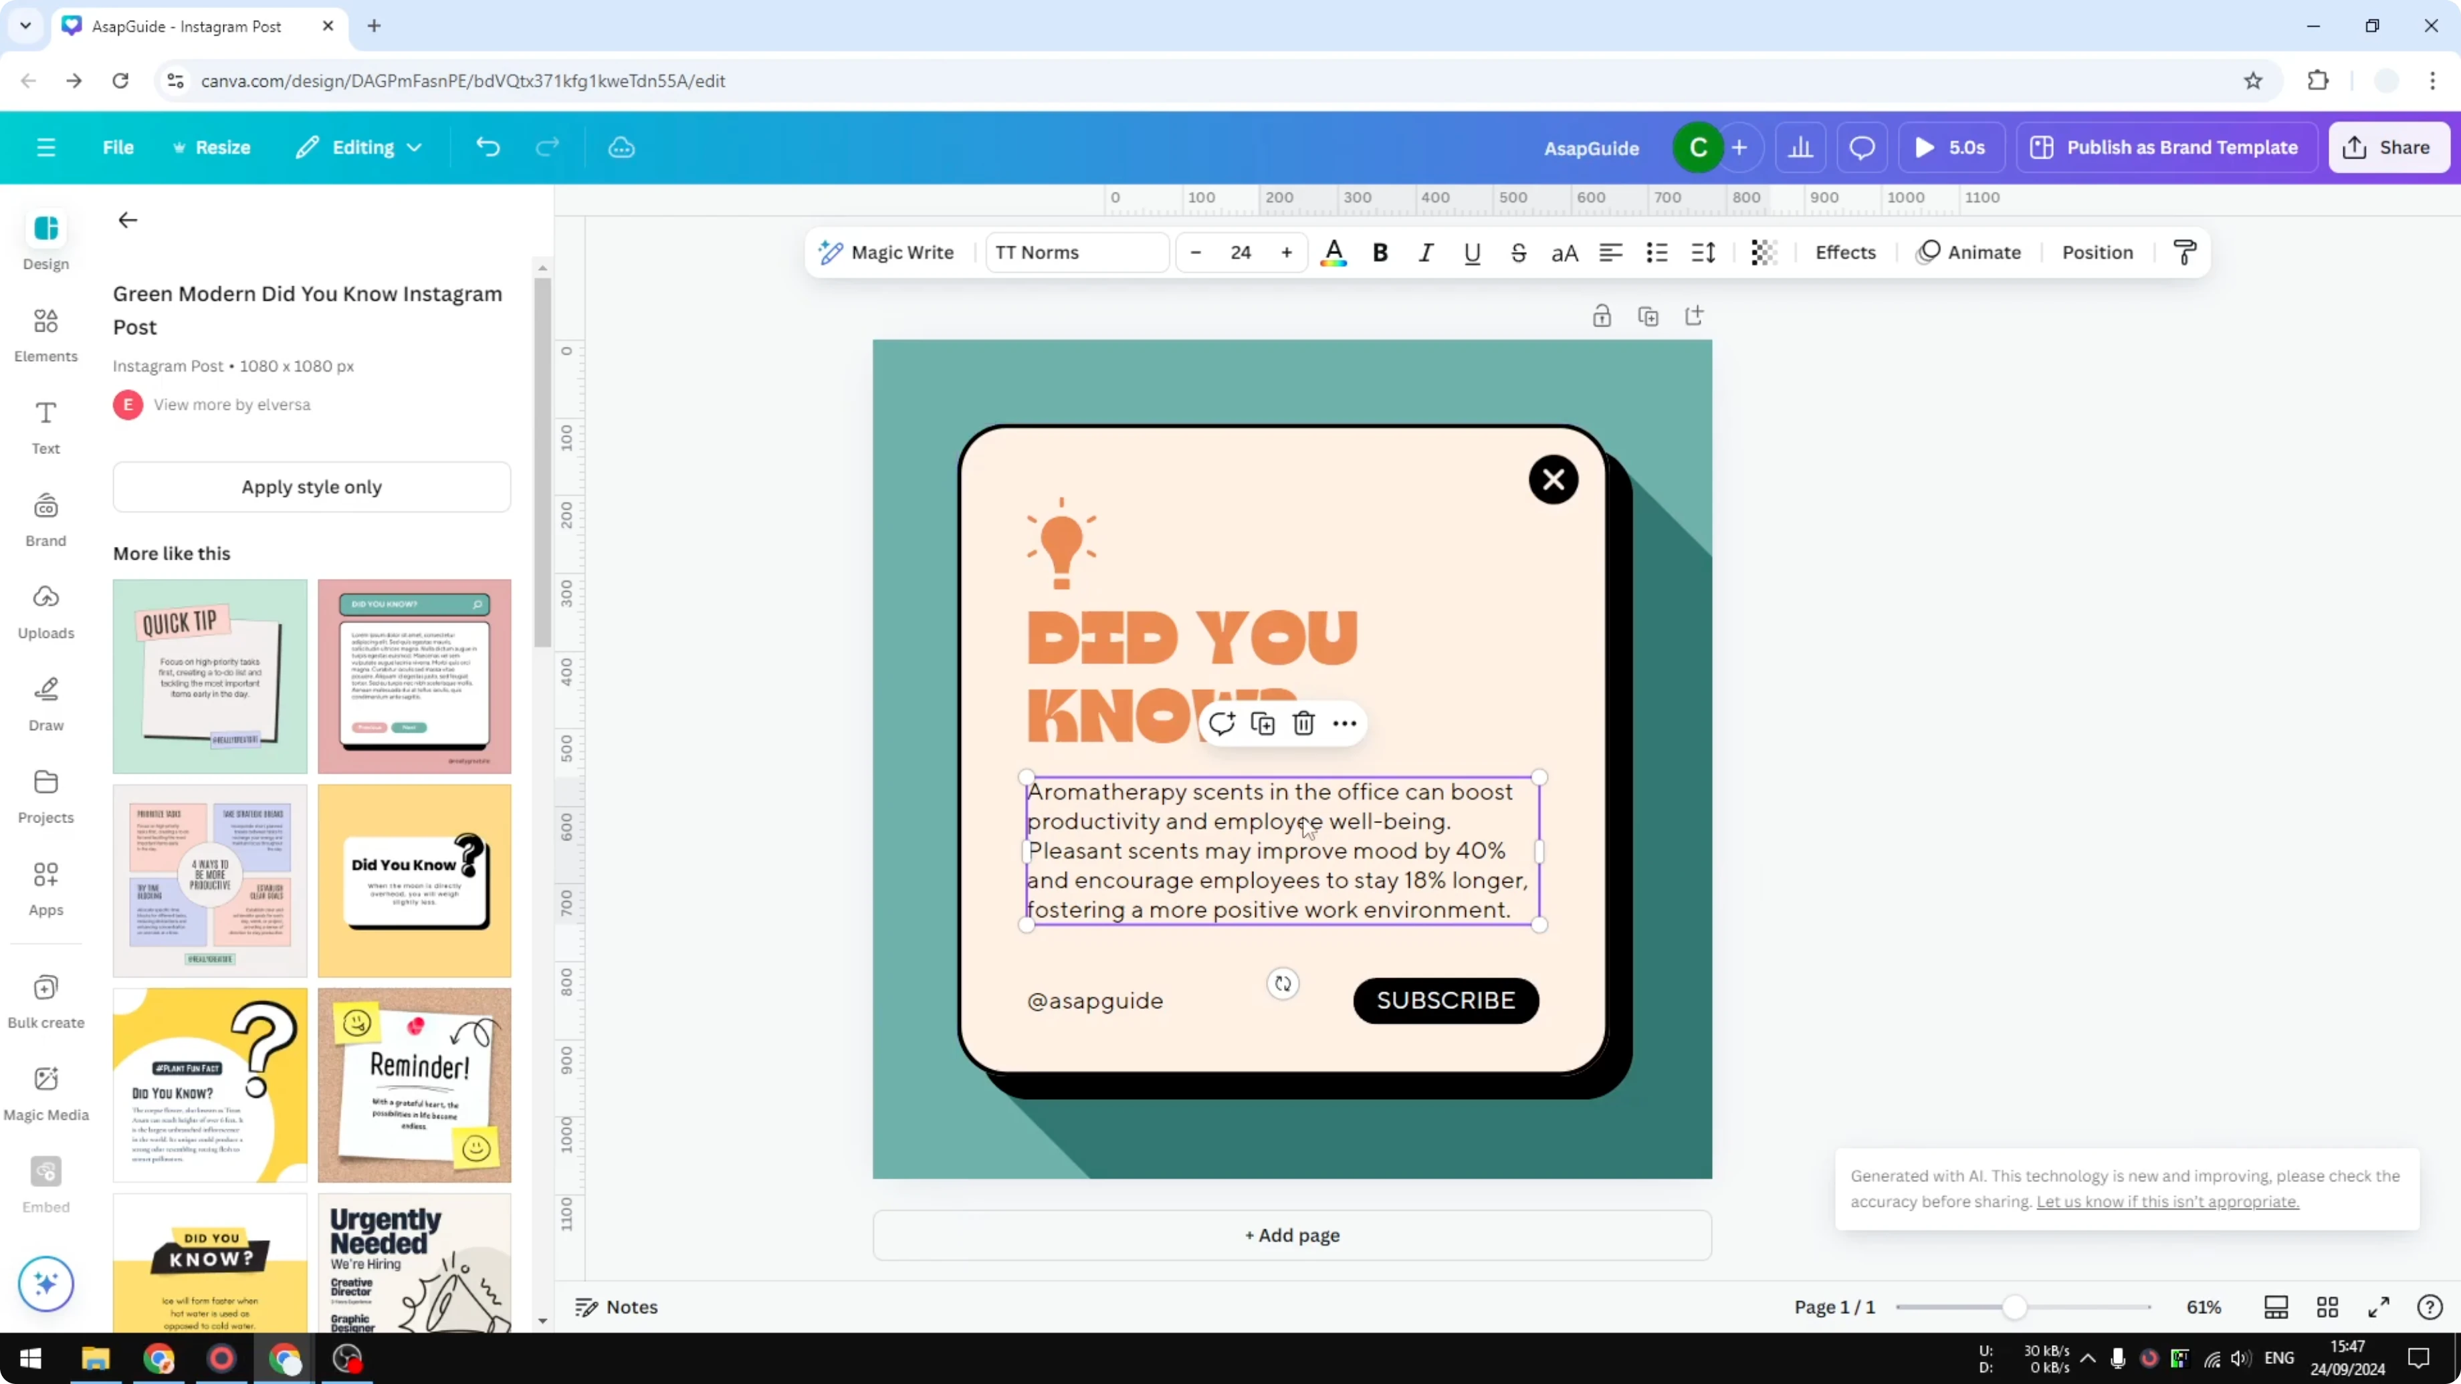Open the Position panel
The image size is (2461, 1384).
pyautogui.click(x=2098, y=252)
